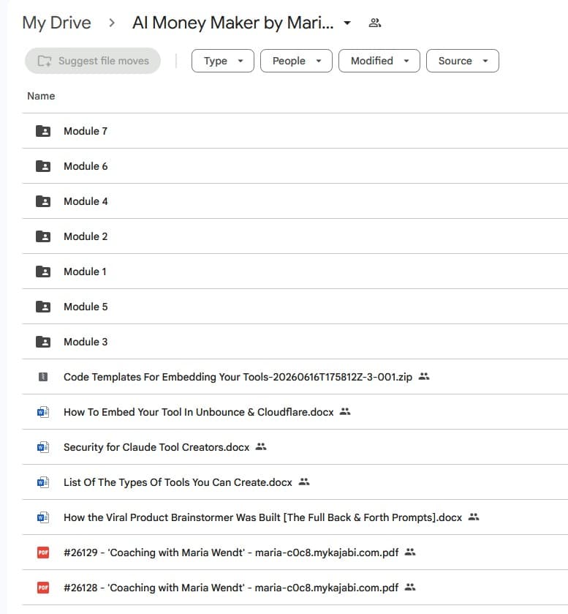The image size is (568, 614).
Task: Select How To Embed Your Tool In Unbounce docx
Action: pyautogui.click(x=199, y=412)
